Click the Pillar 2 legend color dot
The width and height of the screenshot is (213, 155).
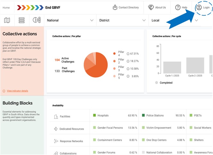coord(114,61)
